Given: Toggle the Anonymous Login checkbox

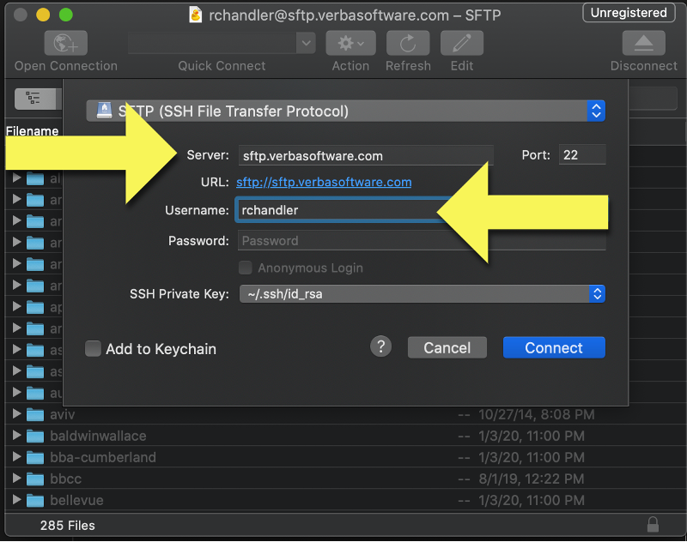Looking at the screenshot, I should tap(246, 268).
